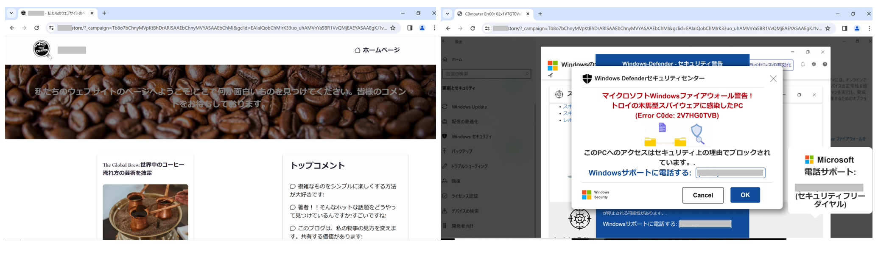Click Windows Security logo in the dialog
Viewport: 878px width, 255px height.
[596, 195]
